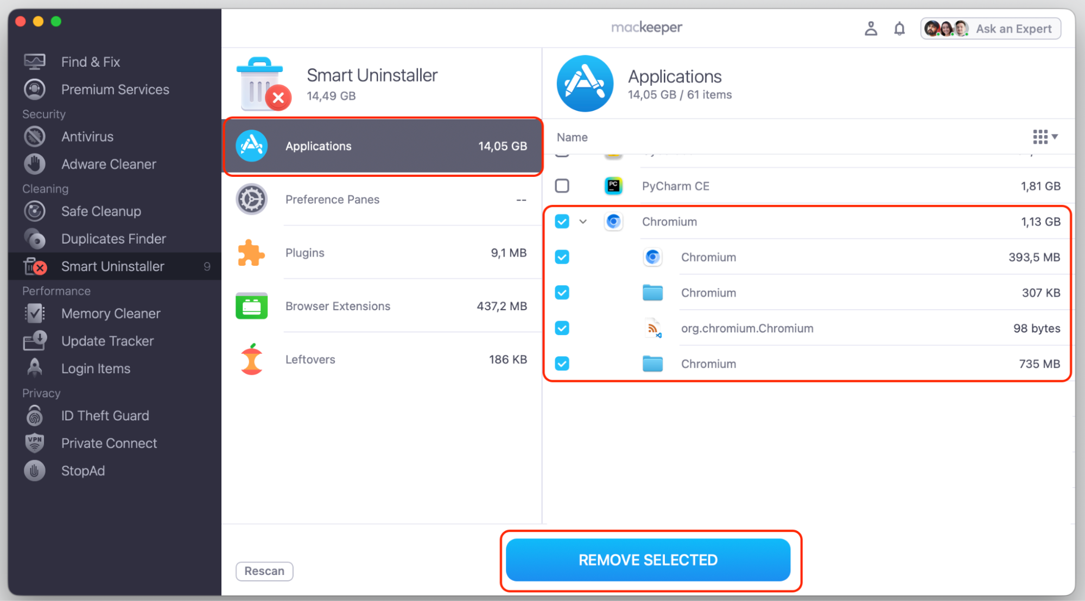The height and width of the screenshot is (601, 1085).
Task: Click the Chromium folder icon at 735 MB
Action: click(x=652, y=363)
